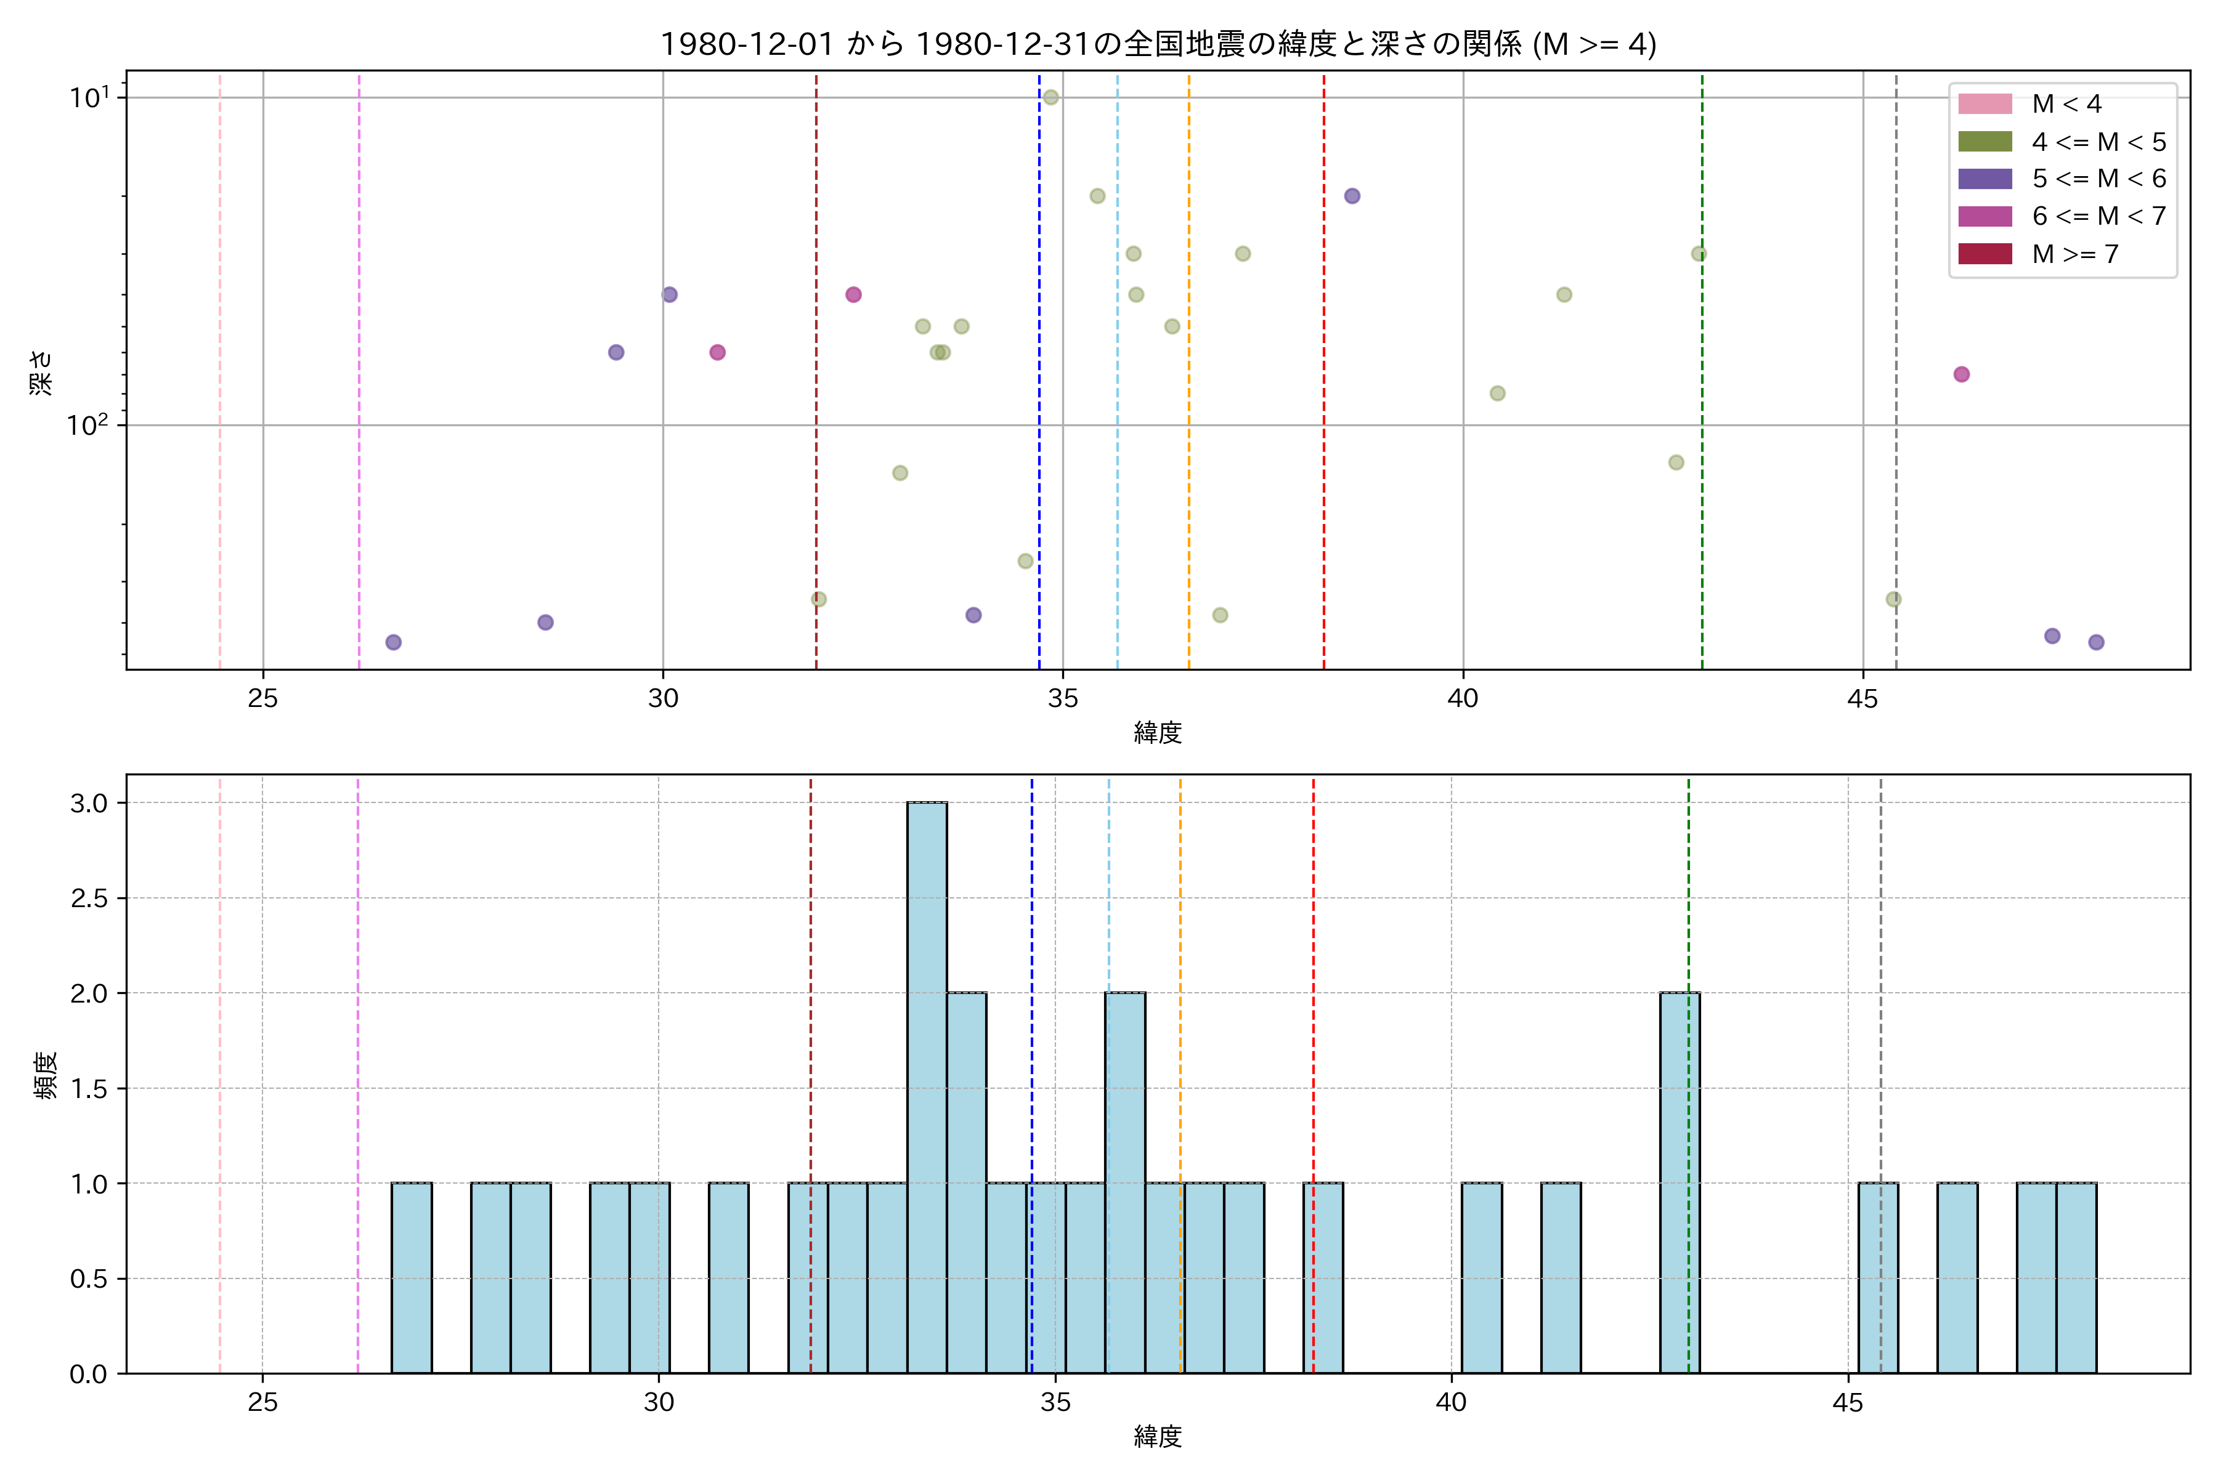
Task: Click the M >= 7 legend text
Action: 2074,254
